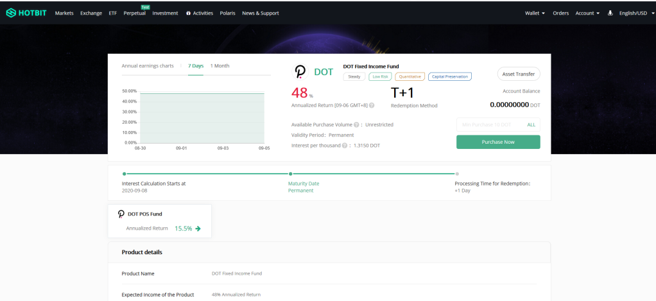Image resolution: width=656 pixels, height=301 pixels.
Task: Switch chart to 1 Month tab
Action: point(220,66)
